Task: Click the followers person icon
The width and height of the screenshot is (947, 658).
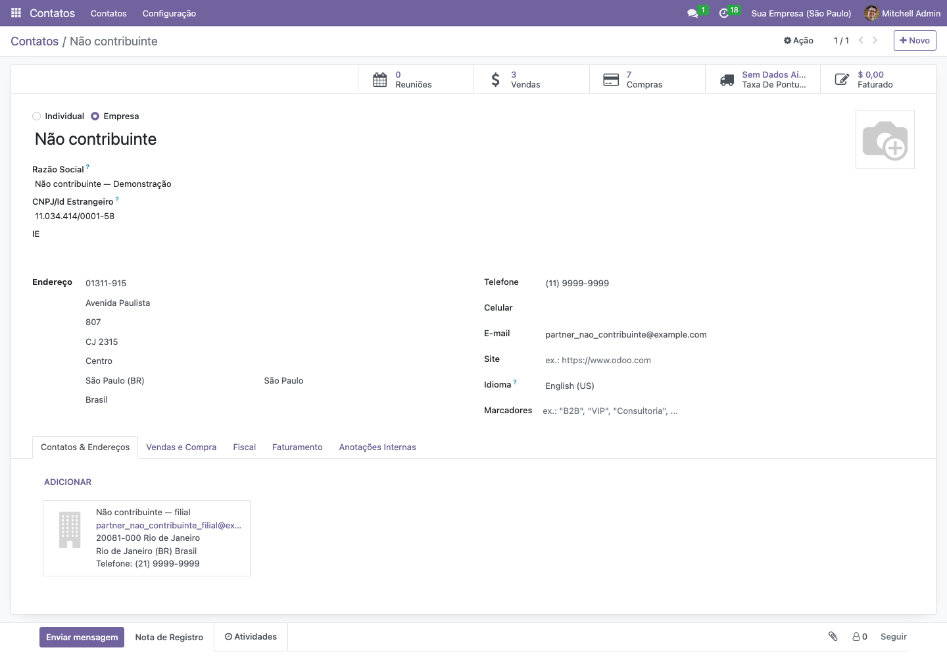Action: click(856, 636)
